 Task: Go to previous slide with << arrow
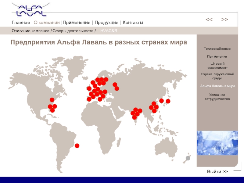[x=209, y=20]
